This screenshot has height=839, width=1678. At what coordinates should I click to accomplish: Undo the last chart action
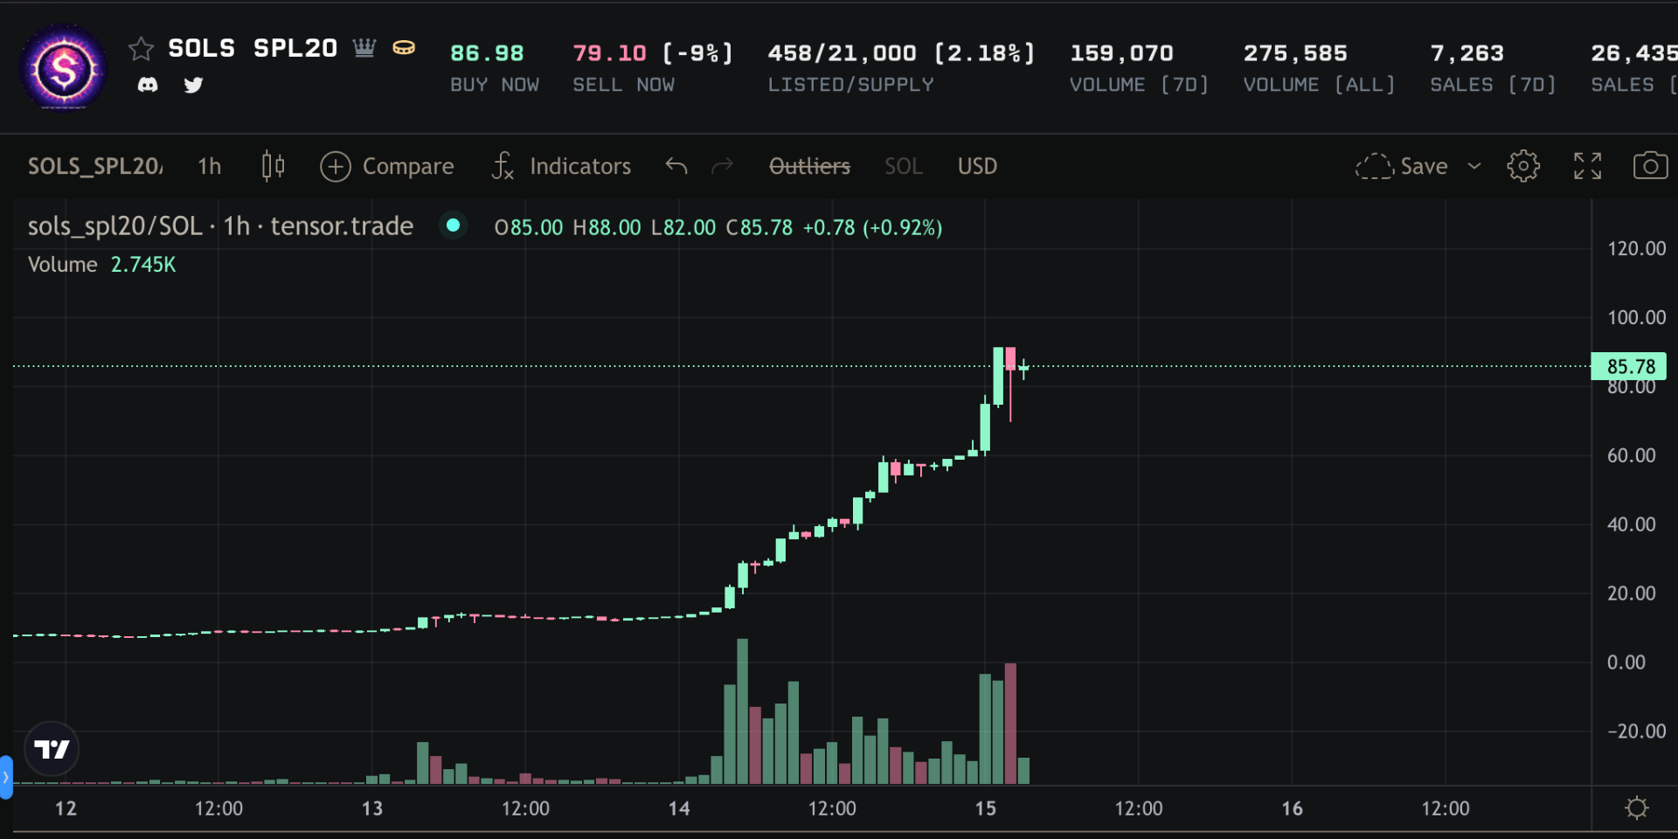tap(676, 166)
